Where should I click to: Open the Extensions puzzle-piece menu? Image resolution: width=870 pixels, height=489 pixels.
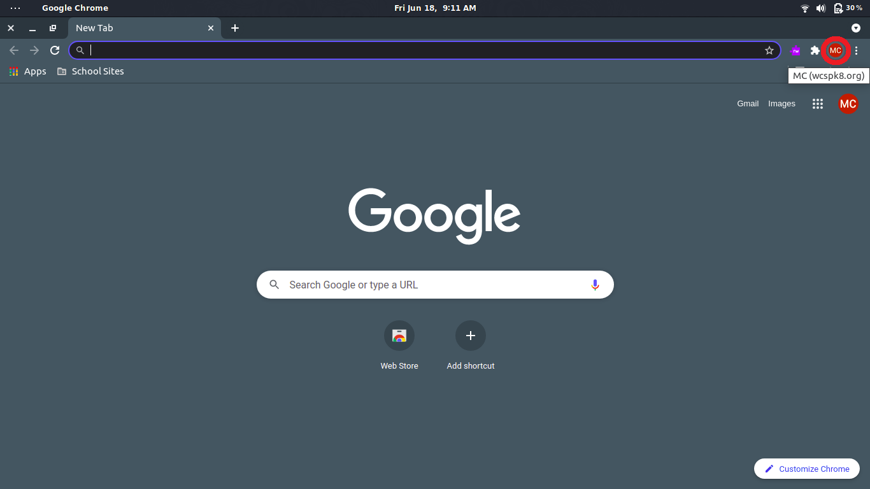(815, 50)
